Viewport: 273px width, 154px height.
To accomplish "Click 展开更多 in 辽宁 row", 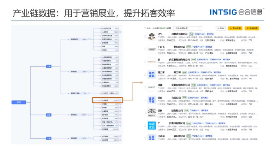I will 210,34.
